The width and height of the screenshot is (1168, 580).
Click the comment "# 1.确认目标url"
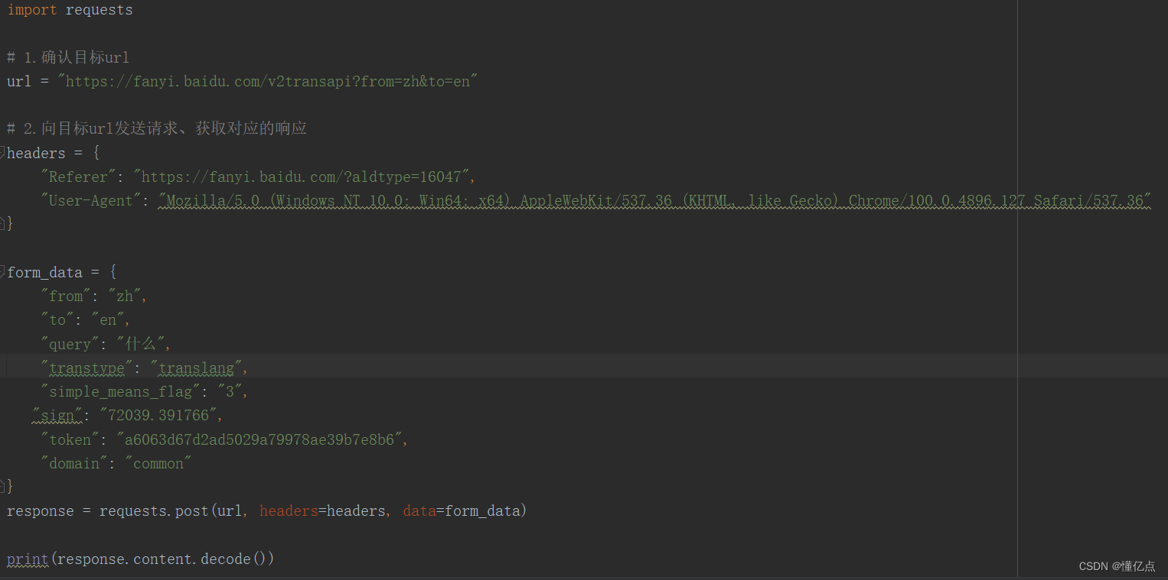click(x=68, y=58)
